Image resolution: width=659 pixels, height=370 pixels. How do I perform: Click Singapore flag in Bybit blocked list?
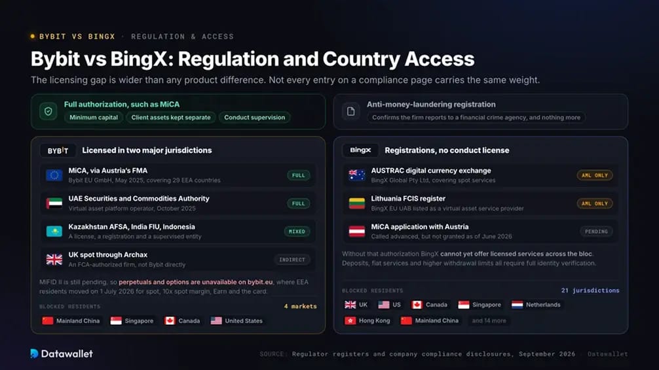(x=116, y=321)
